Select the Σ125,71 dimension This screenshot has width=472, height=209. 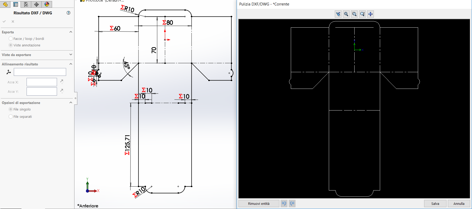[127, 145]
